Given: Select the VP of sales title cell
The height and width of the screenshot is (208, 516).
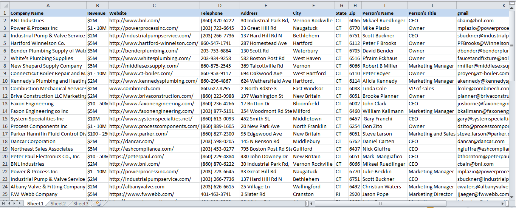Looking at the screenshot, I should coord(432,88).
